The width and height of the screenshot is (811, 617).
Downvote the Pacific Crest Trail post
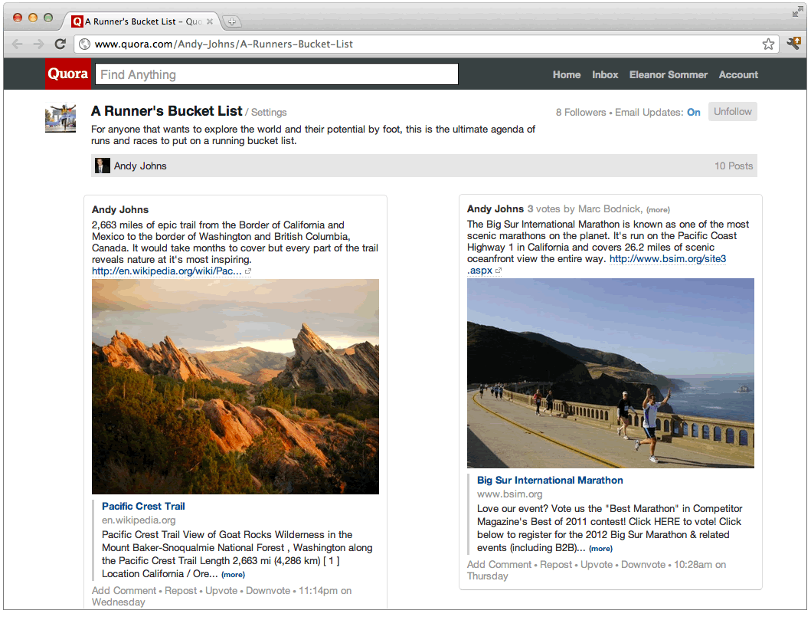point(268,591)
